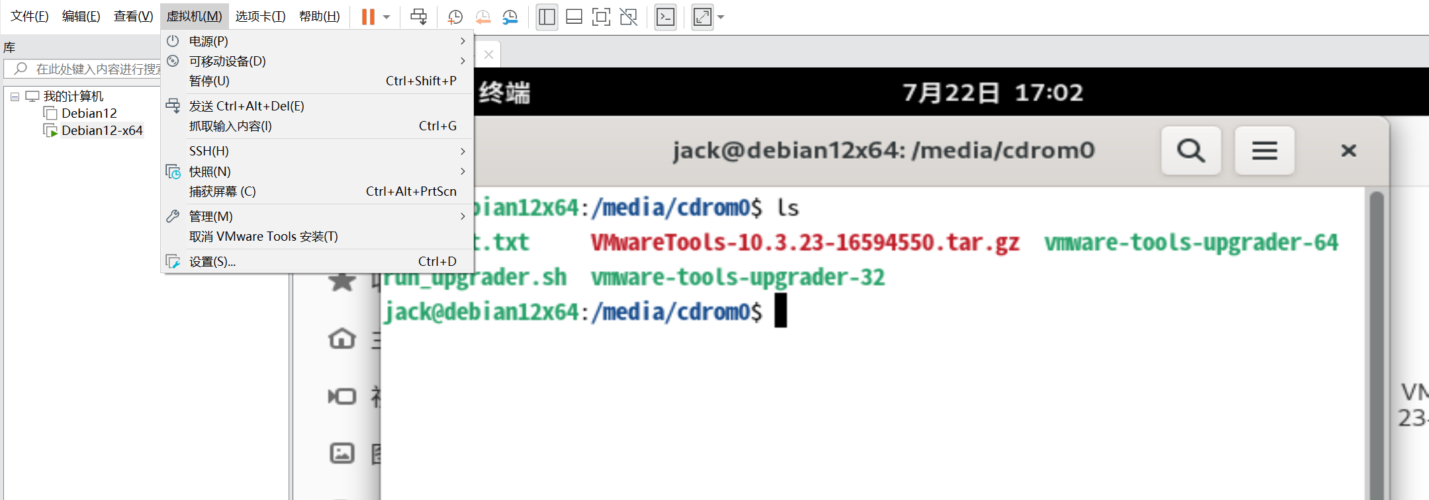Click the 库 library panel header
Screen dimensions: 1429x500
pos(9,48)
